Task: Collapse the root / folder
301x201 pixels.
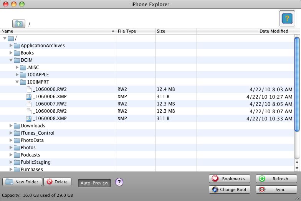Action: [x=5, y=38]
